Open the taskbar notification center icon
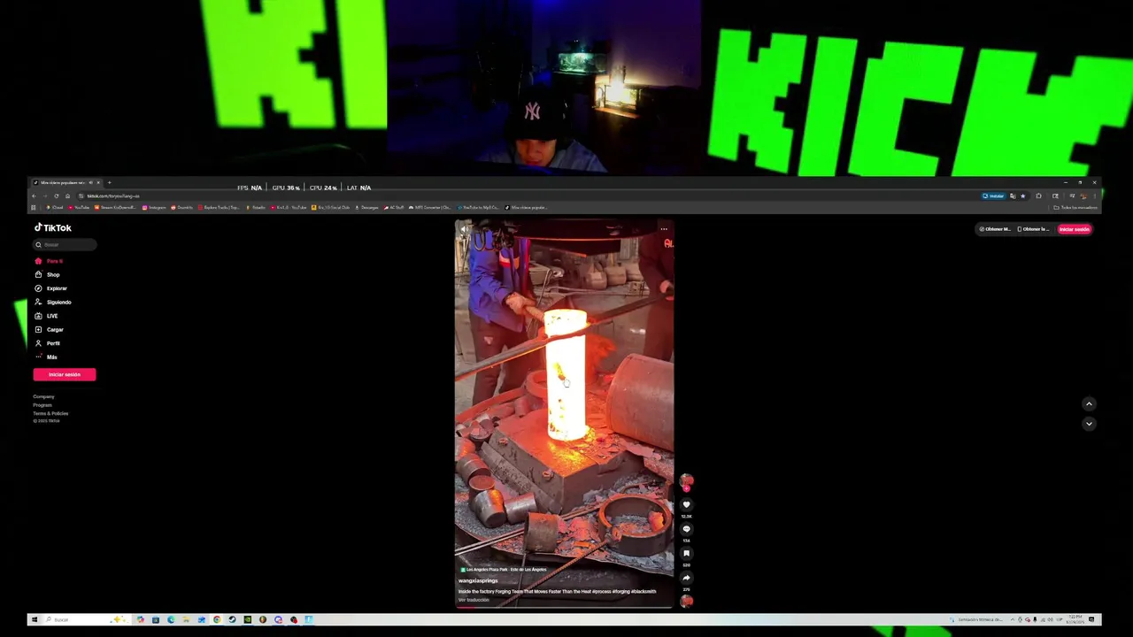1133x637 pixels. (x=1091, y=619)
